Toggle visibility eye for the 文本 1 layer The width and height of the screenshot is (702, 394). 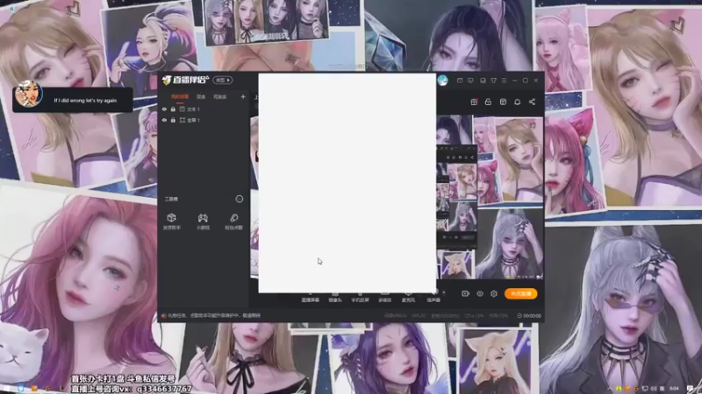tap(164, 109)
